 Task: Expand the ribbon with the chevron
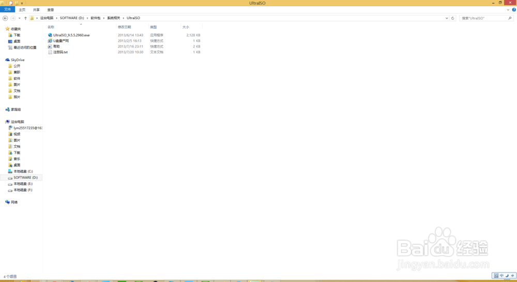tap(508, 10)
